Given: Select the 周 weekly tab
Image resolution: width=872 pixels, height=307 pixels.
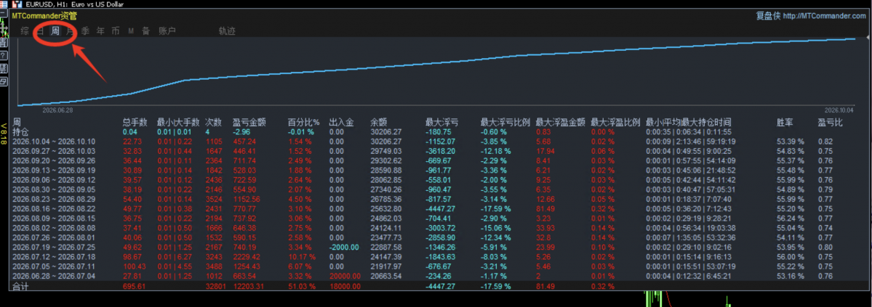Looking at the screenshot, I should pyautogui.click(x=55, y=31).
